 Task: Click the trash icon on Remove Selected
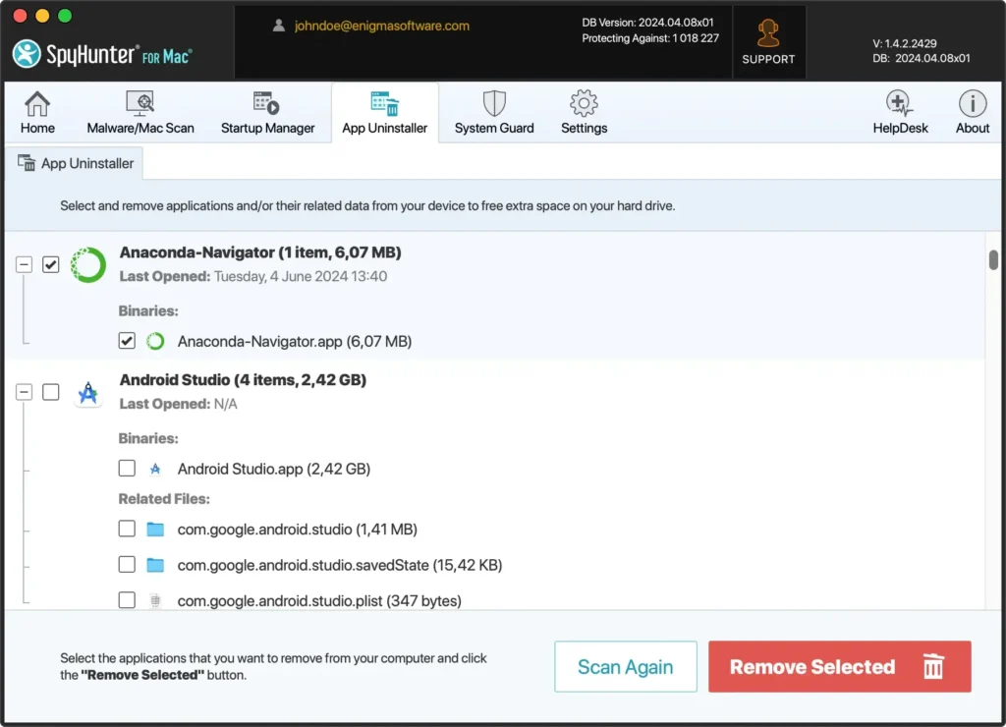(933, 666)
